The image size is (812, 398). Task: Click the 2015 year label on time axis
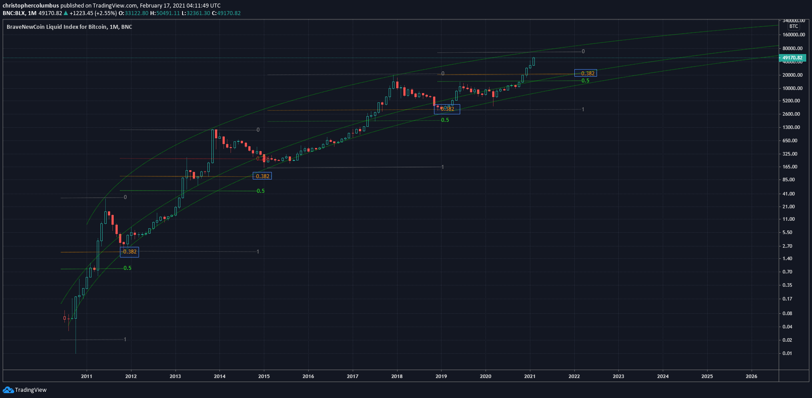click(x=264, y=376)
